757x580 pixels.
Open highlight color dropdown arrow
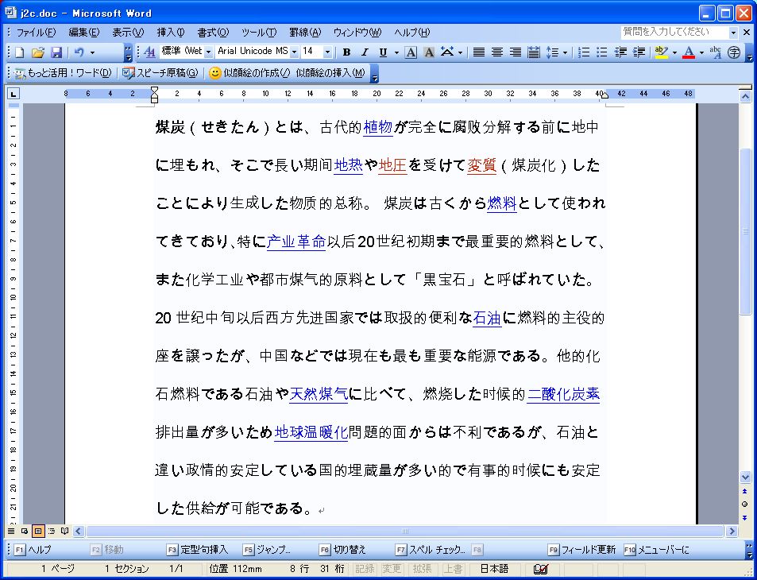674,52
